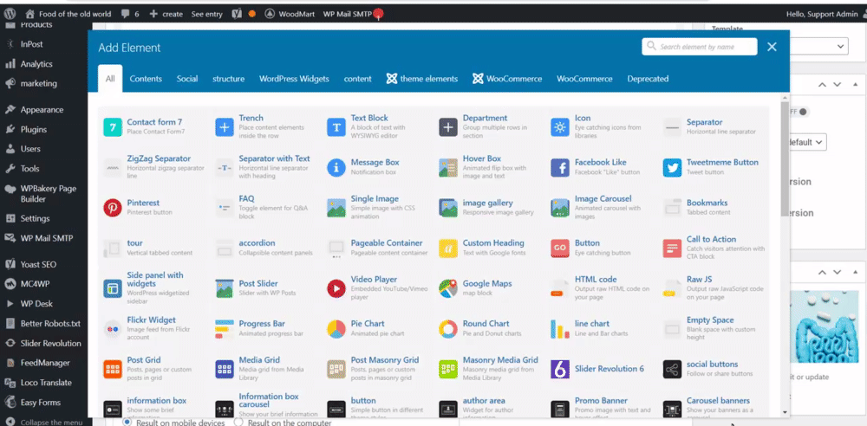Click the create button in admin bar
This screenshot has height=426, width=867.
(166, 14)
